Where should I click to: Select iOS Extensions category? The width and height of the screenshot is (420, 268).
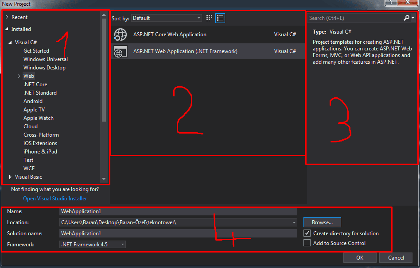click(x=40, y=143)
